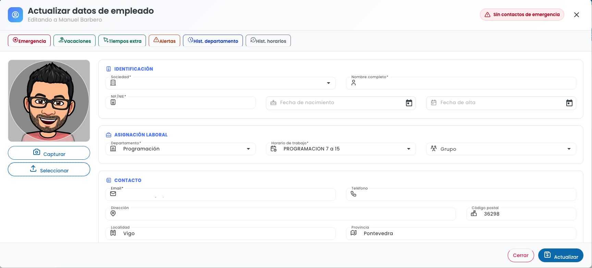Viewport: 592px width, 268px height.
Task: Click the Teléfono input field
Action: [461, 195]
